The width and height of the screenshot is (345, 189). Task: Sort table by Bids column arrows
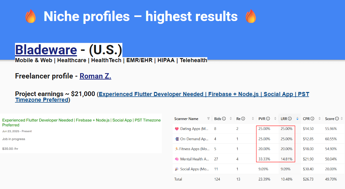[x=231, y=119]
